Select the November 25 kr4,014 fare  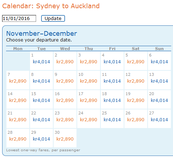click(x=112, y=120)
